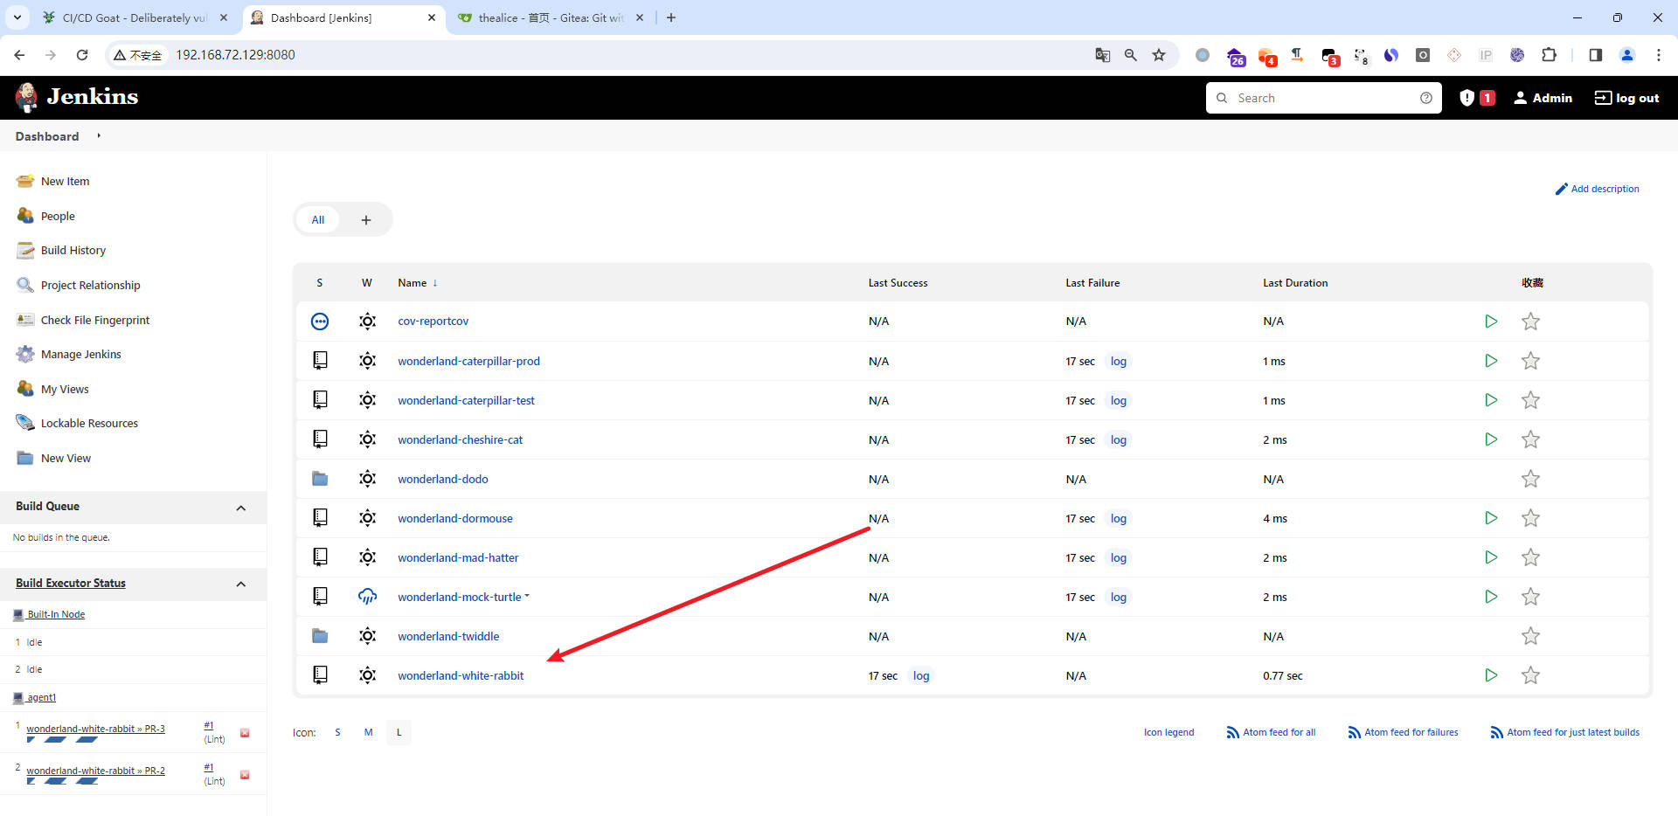Click the Jenkins logo
This screenshot has width=1678, height=816.
(77, 97)
